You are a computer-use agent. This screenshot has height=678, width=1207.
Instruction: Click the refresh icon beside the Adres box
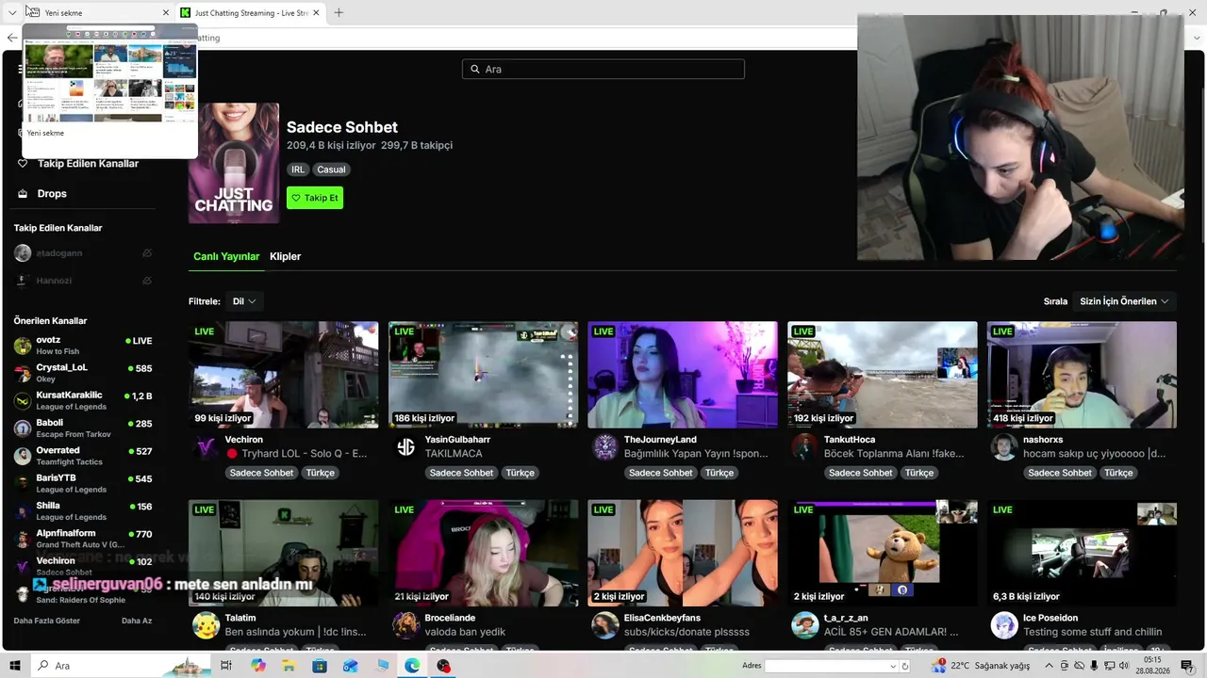pos(905,666)
